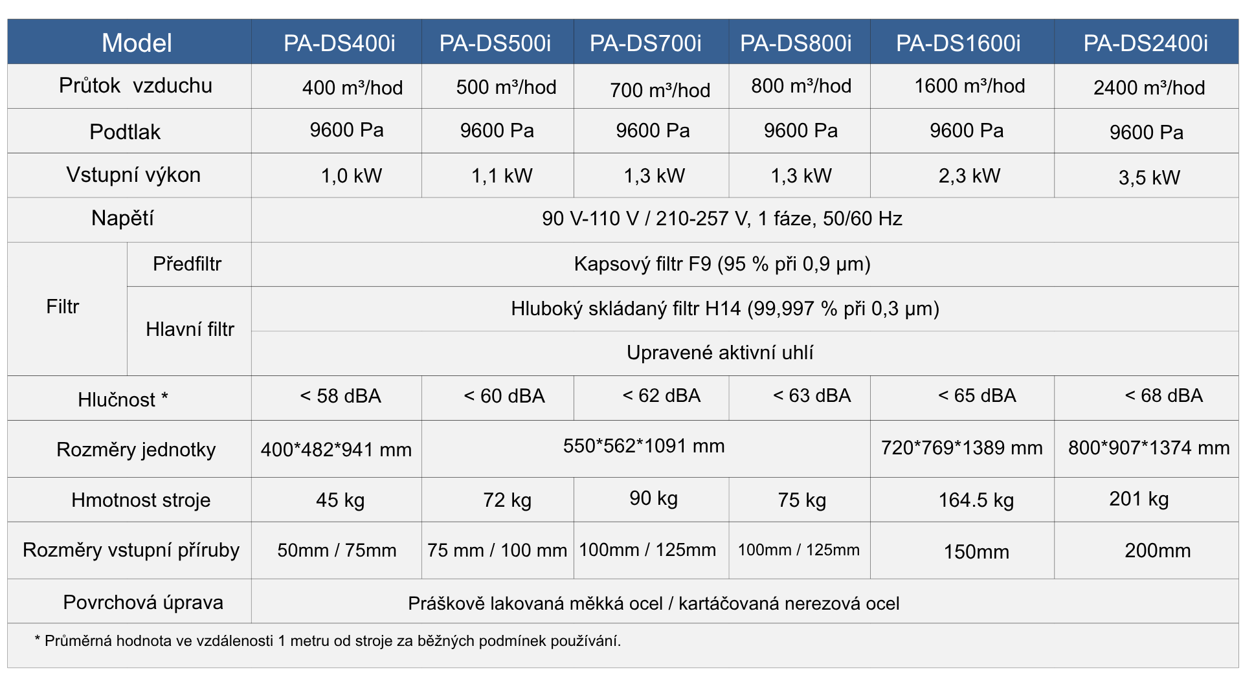The image size is (1243, 699).
Task: Click the 3,5 kW input power cell
Action: click(x=1149, y=177)
